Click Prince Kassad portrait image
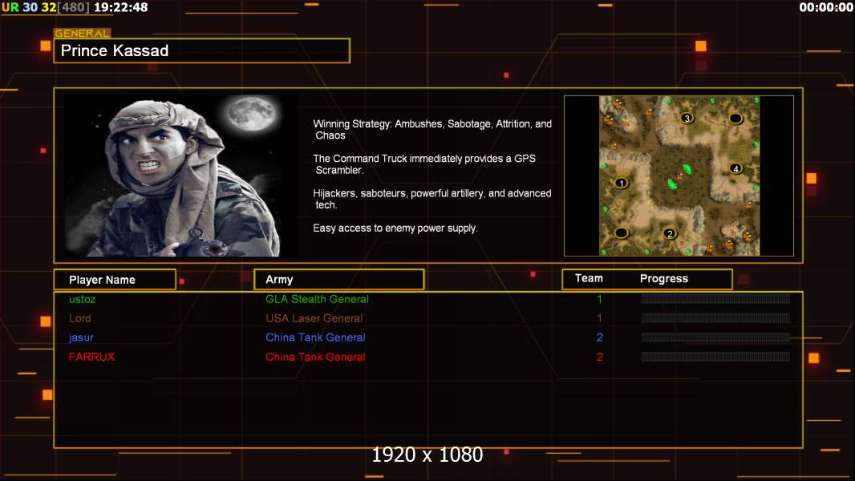 click(x=180, y=174)
